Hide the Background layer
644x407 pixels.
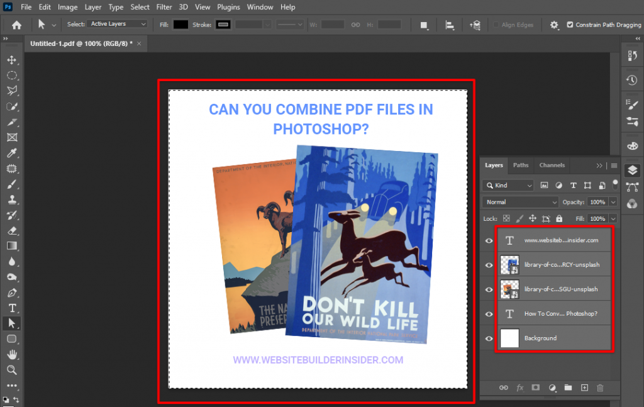pyautogui.click(x=489, y=338)
